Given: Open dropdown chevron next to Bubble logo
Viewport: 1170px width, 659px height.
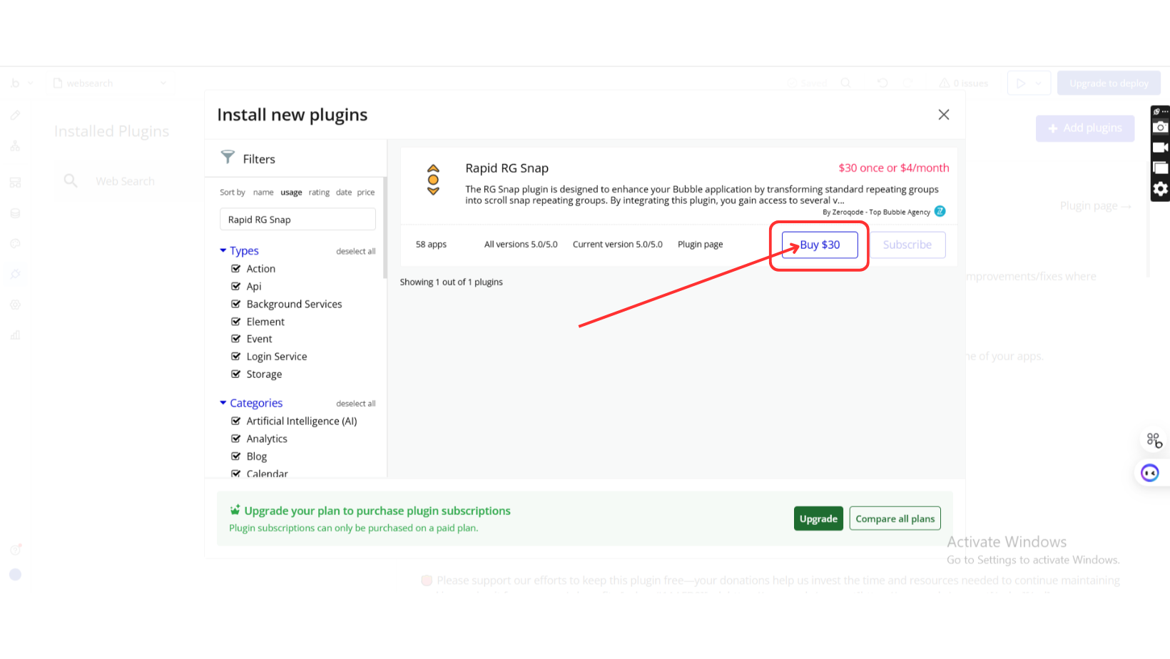Looking at the screenshot, I should pos(31,83).
